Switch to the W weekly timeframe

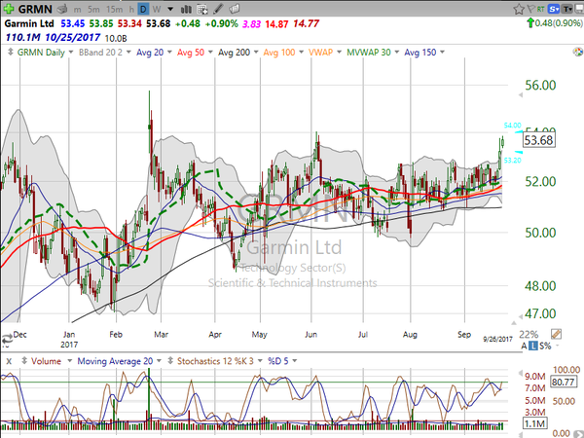pos(157,9)
